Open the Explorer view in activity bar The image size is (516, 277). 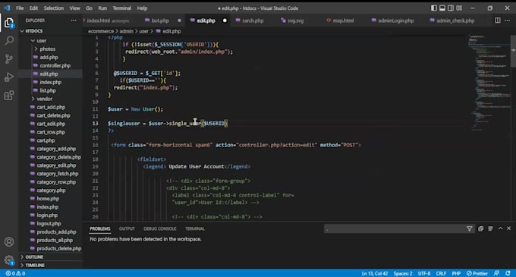pos(9,23)
